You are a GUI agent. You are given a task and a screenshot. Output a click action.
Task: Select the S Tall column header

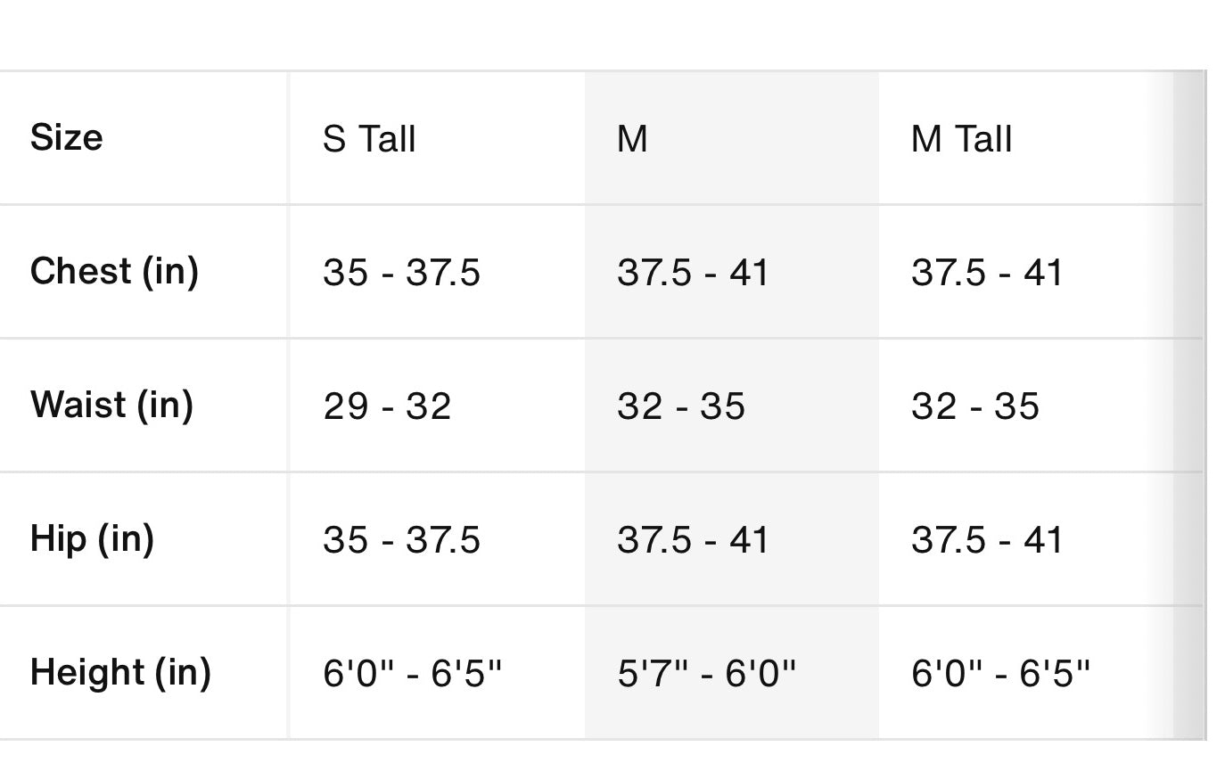click(369, 139)
